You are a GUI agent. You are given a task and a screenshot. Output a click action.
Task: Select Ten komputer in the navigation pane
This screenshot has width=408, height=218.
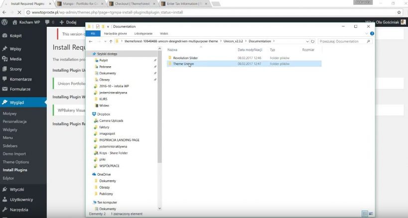(107, 202)
